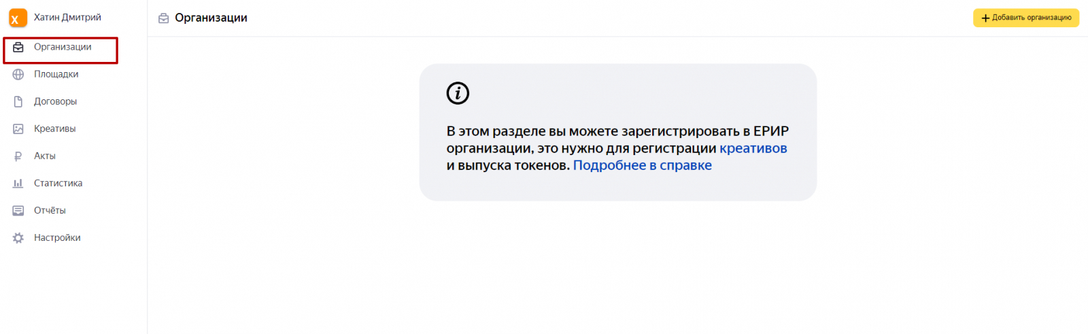Screen dimensions: 1088x334
Task: Click the globe icon for Площадки
Action: (18, 74)
